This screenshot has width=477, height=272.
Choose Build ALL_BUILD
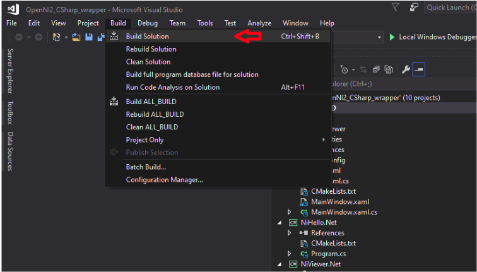point(218,102)
